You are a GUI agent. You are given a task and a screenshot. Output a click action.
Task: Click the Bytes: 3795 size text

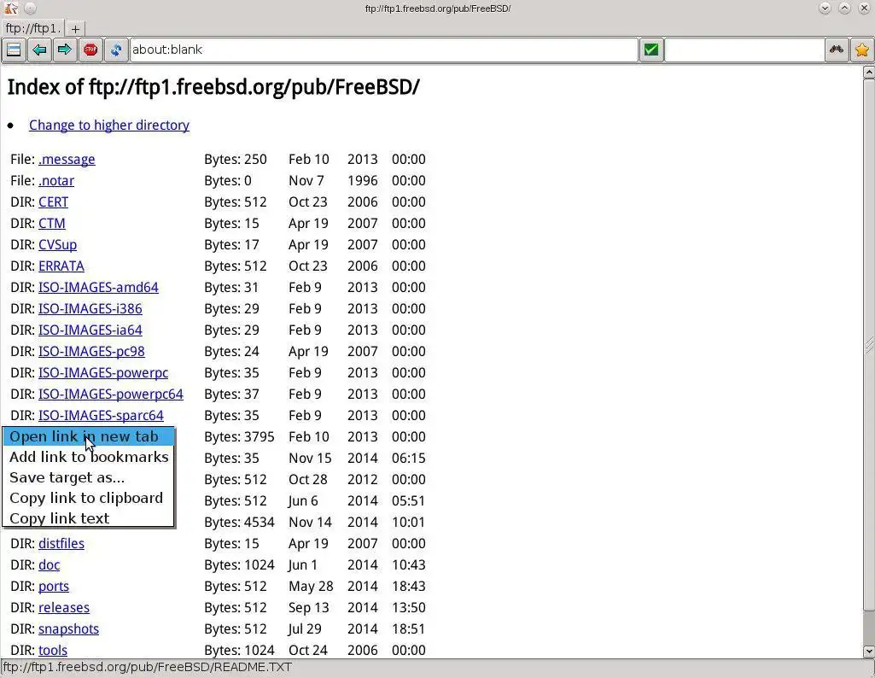(x=239, y=437)
